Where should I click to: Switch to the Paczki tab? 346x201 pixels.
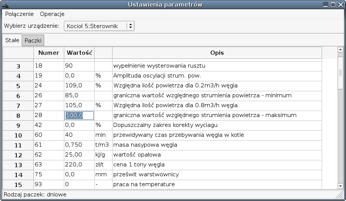coord(33,41)
